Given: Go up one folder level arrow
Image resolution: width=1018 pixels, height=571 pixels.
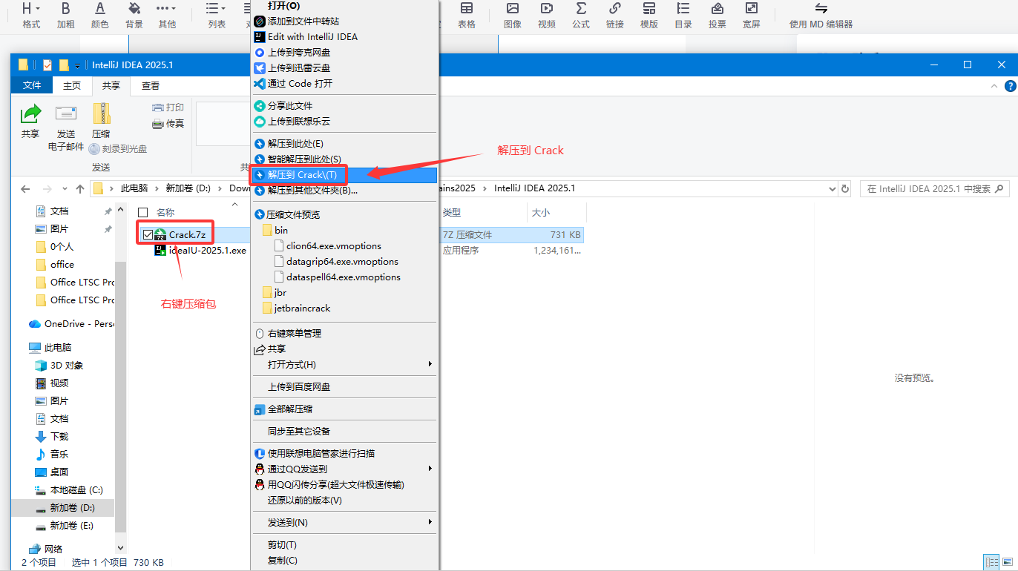Looking at the screenshot, I should [80, 189].
